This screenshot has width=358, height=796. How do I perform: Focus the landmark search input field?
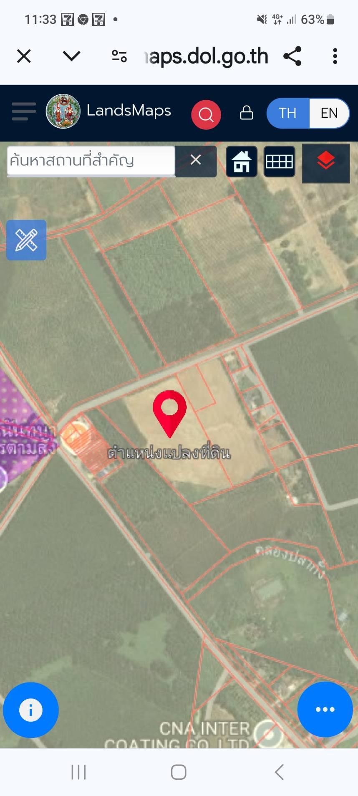(x=91, y=160)
